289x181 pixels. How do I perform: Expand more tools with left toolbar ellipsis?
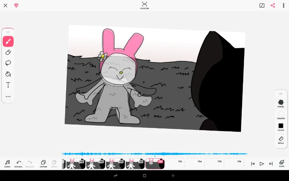8,97
